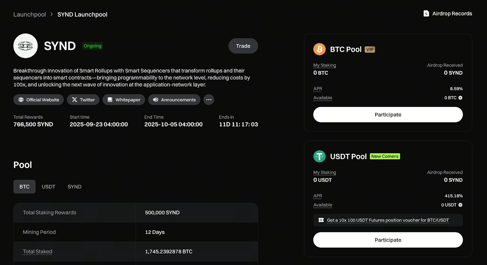
Task: View the Announcements
Action: coord(174,100)
